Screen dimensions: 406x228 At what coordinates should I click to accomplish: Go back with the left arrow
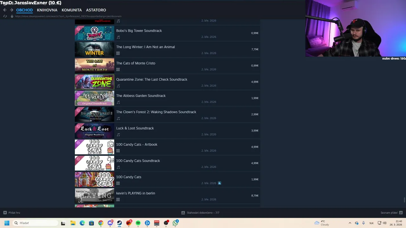[x=5, y=10]
